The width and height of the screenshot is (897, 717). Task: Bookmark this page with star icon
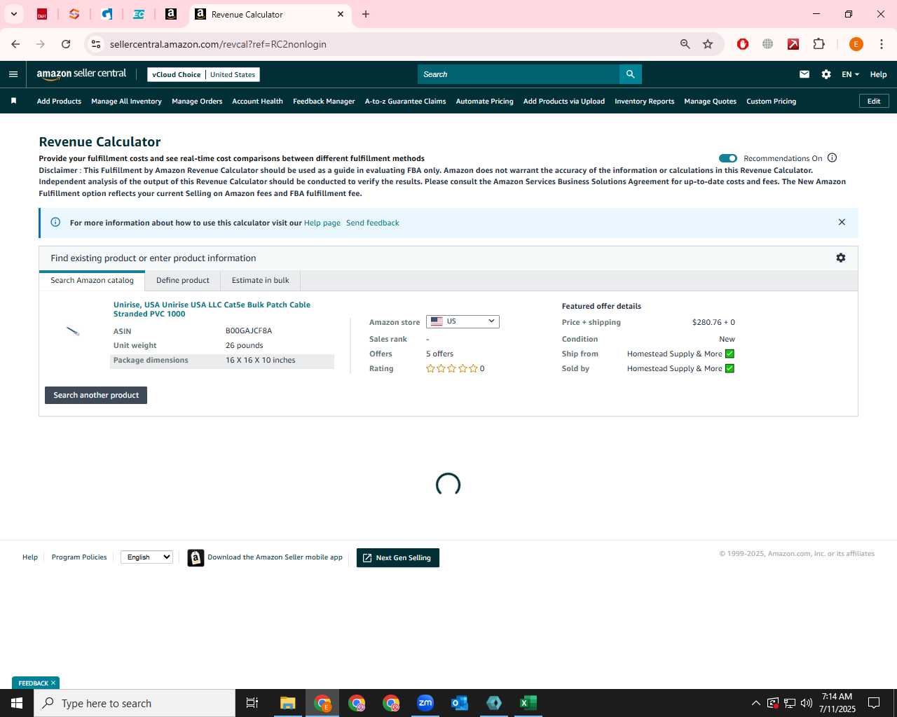tap(708, 44)
